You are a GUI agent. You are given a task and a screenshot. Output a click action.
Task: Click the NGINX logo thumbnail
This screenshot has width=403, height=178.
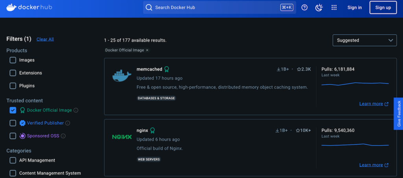[x=122, y=137]
